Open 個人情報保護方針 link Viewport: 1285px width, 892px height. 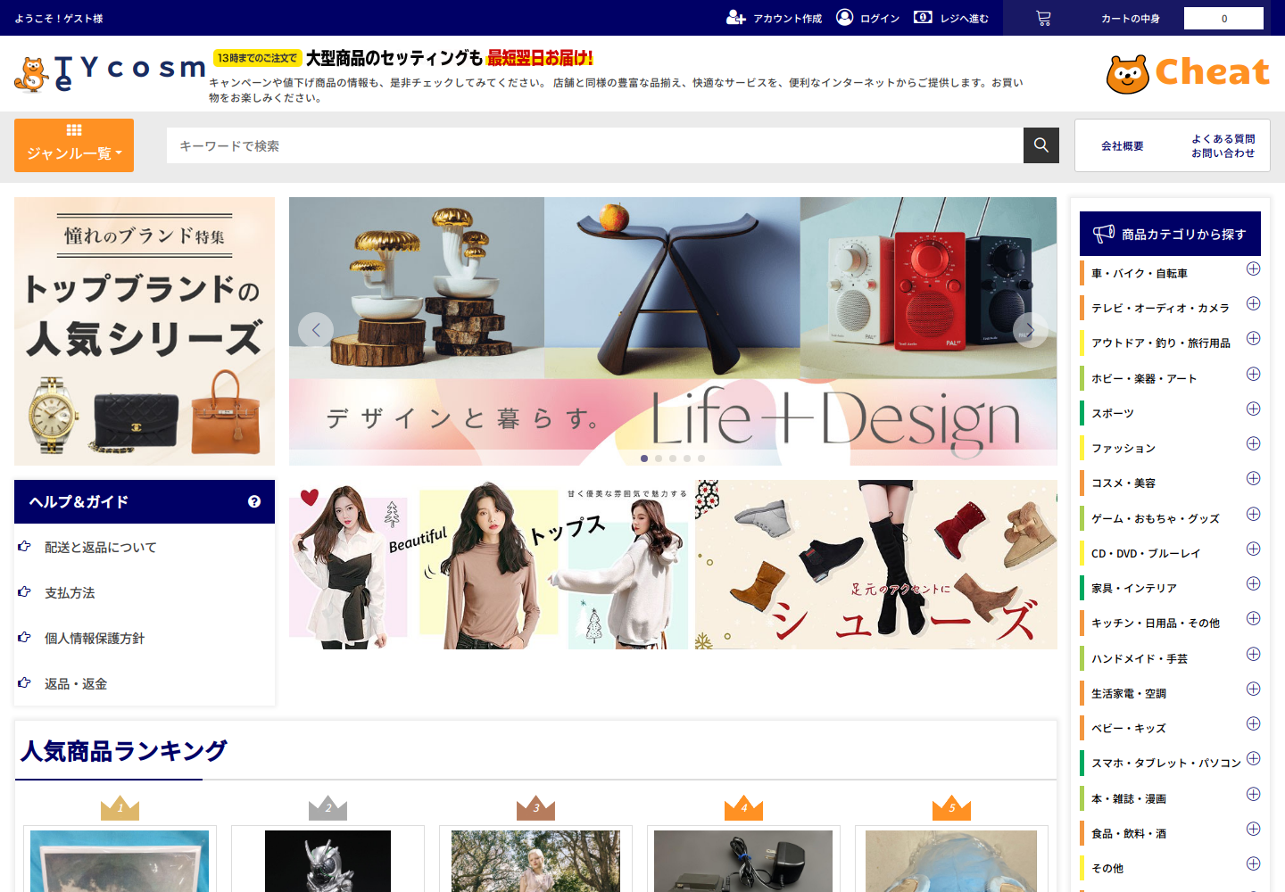[95, 638]
